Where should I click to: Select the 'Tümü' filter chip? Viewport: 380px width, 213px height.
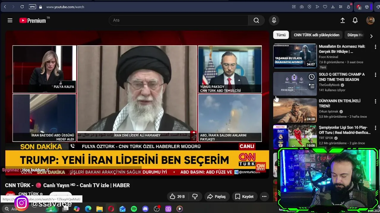[281, 35]
